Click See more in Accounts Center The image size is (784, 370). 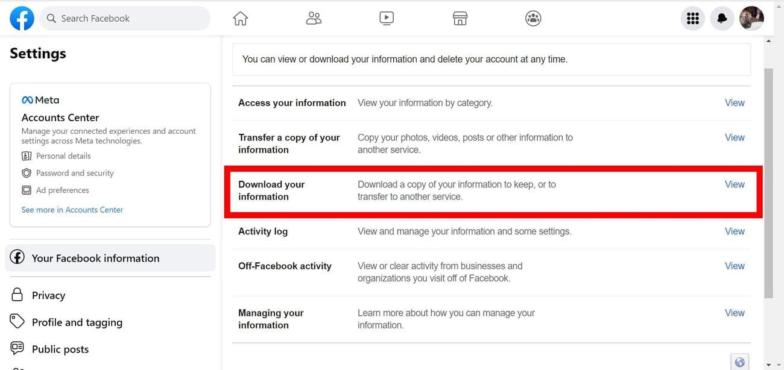tap(72, 209)
